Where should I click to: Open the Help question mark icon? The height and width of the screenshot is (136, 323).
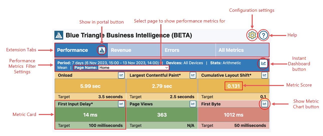tap(263, 35)
